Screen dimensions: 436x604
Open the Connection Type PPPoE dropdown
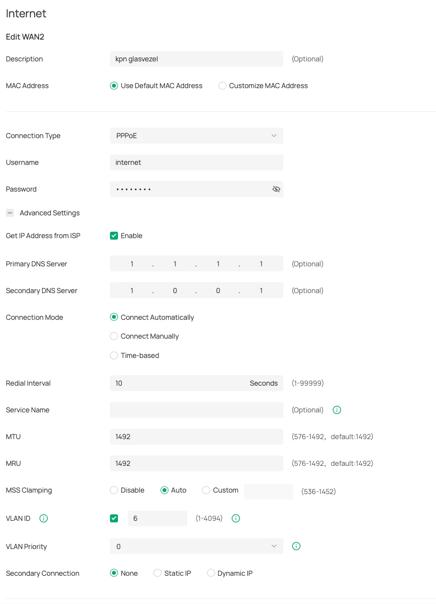coord(197,136)
